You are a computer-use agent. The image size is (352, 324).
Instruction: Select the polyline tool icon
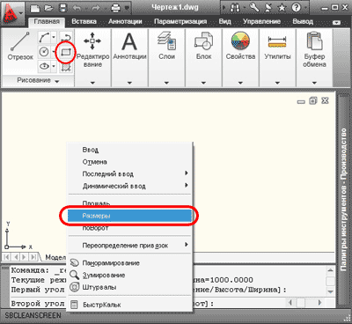tap(66, 37)
